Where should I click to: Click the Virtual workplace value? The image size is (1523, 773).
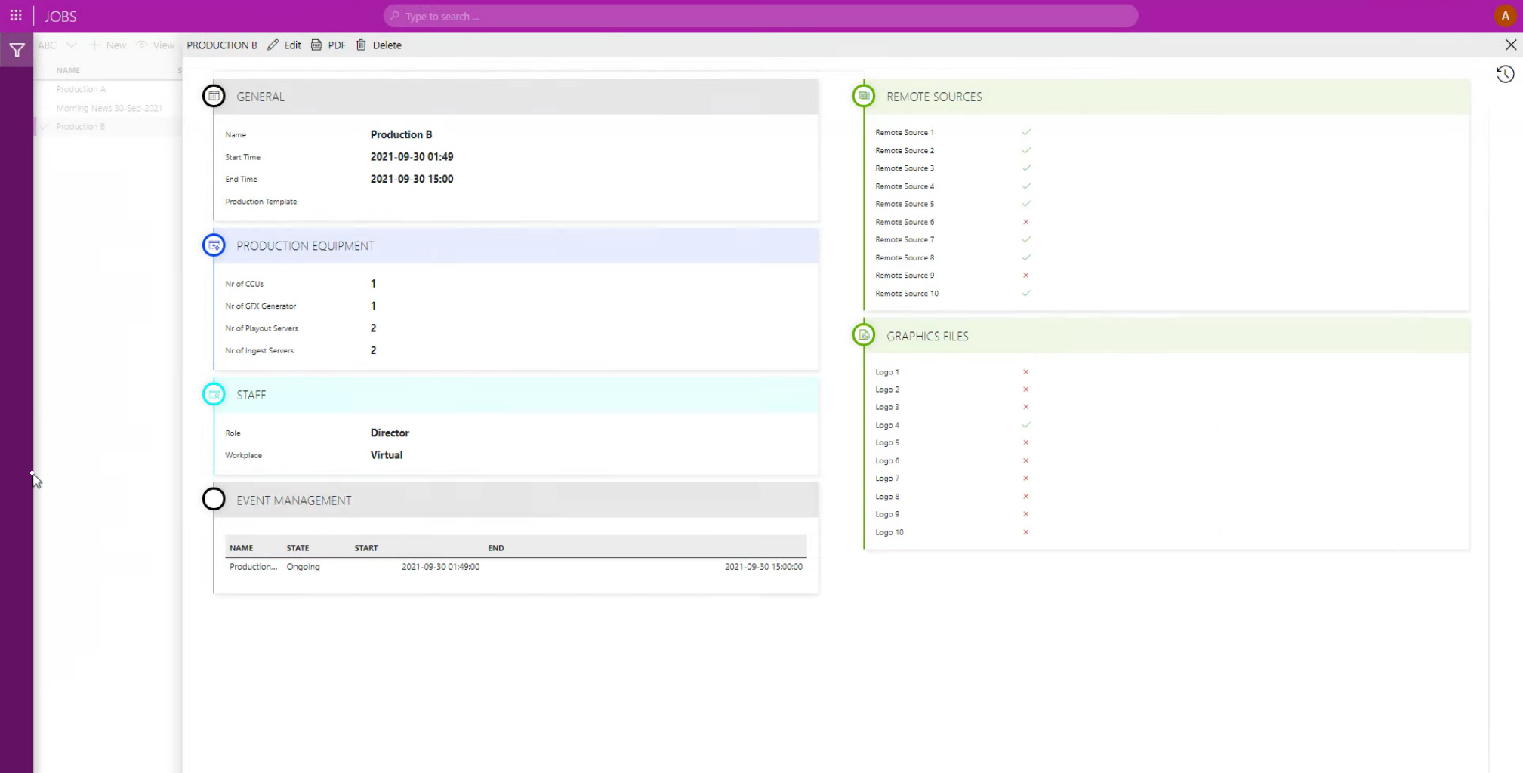pyautogui.click(x=387, y=455)
